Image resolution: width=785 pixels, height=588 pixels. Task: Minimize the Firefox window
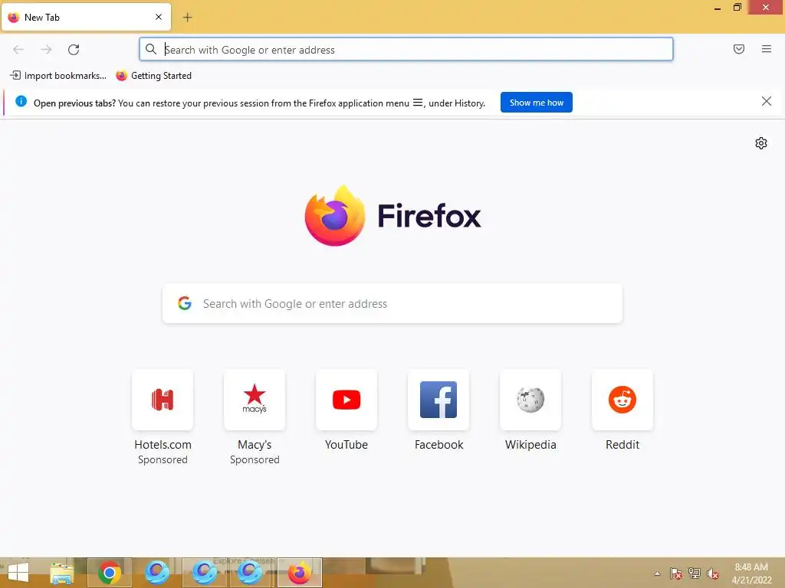point(718,8)
